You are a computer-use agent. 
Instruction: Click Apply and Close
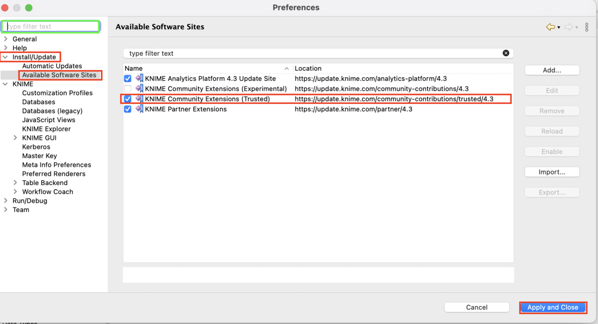(x=553, y=308)
